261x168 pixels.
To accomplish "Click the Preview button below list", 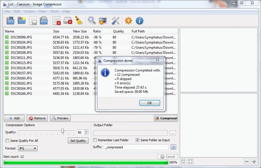I will 60,118.
